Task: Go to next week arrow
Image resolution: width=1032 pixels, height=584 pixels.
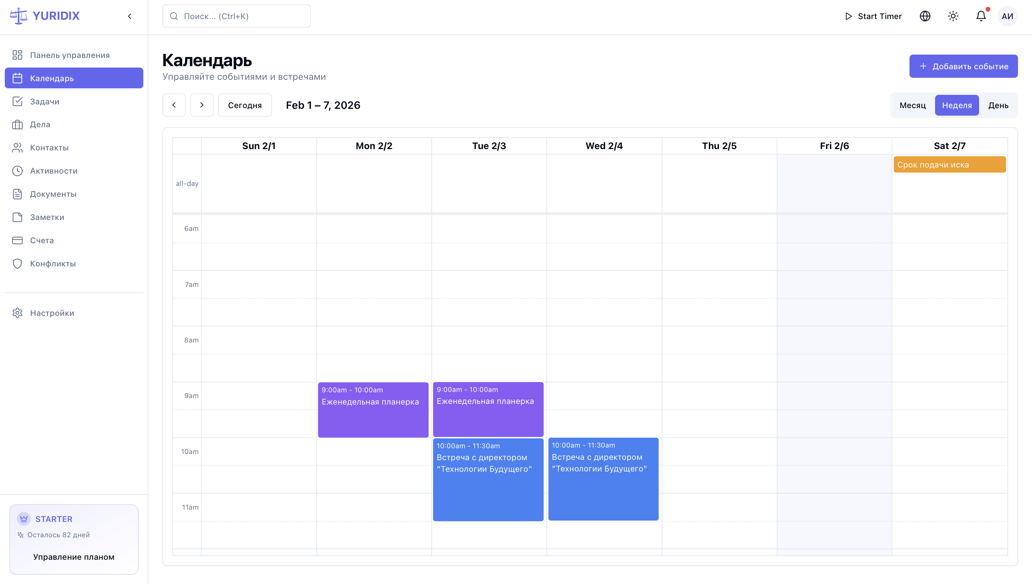Action: point(202,105)
